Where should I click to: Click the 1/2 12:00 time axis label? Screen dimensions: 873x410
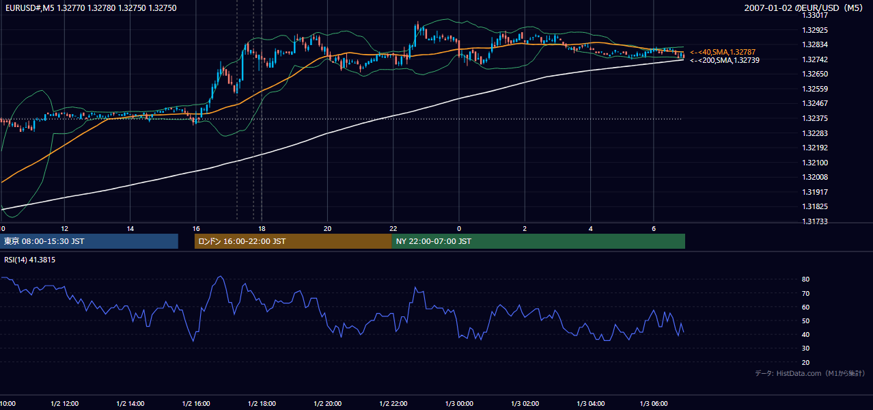(x=64, y=404)
